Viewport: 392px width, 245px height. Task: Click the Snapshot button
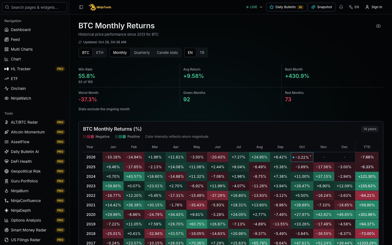tap(321, 7)
